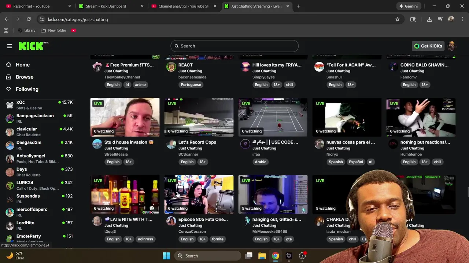Open the Browse sidebar item
Screen dimensions: 469x263
(x=25, y=77)
